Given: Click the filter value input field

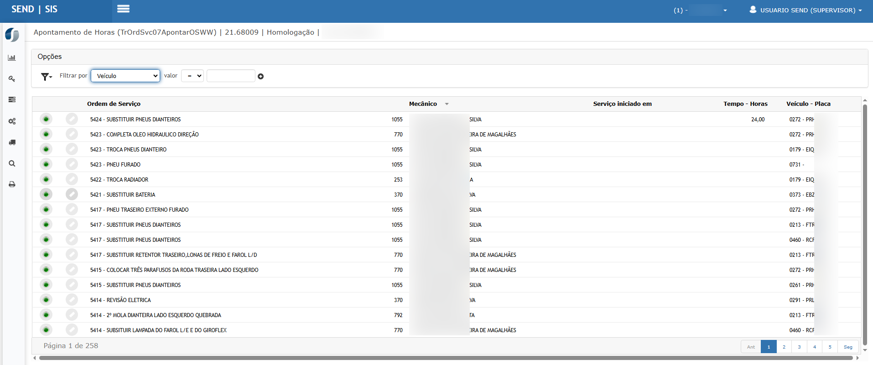Looking at the screenshot, I should click(231, 76).
